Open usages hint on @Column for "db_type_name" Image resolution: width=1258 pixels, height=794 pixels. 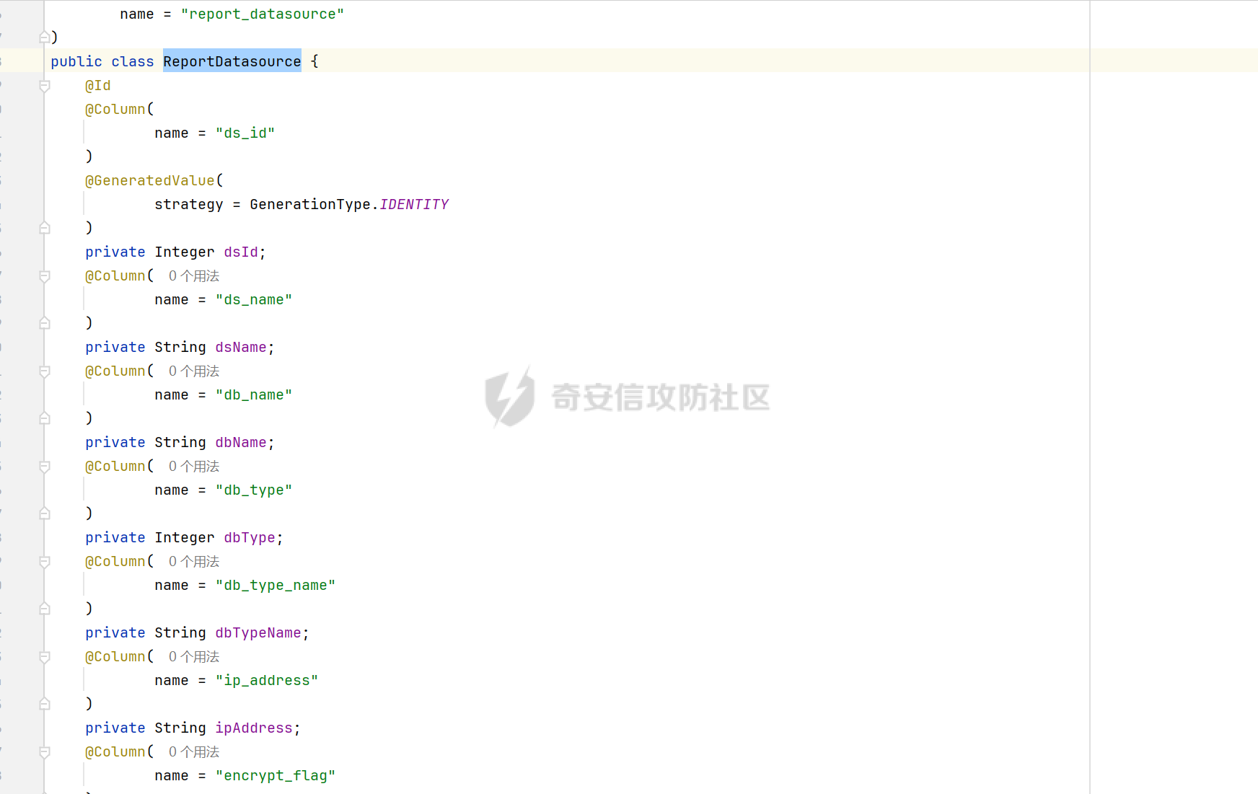point(194,562)
